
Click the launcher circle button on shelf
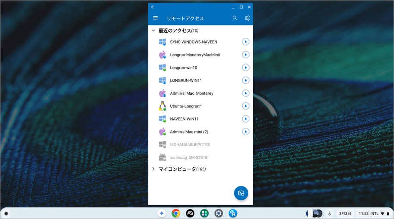(x=6, y=213)
